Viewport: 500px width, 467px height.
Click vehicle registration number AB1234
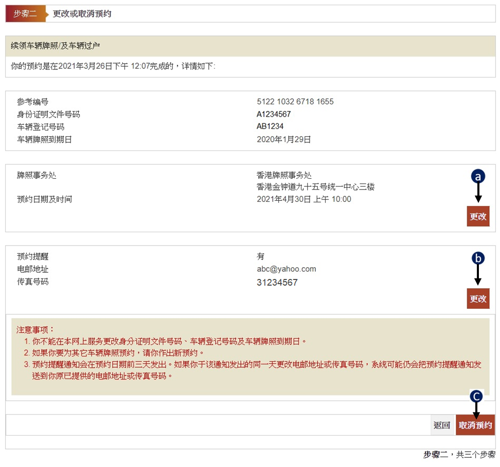[270, 126]
